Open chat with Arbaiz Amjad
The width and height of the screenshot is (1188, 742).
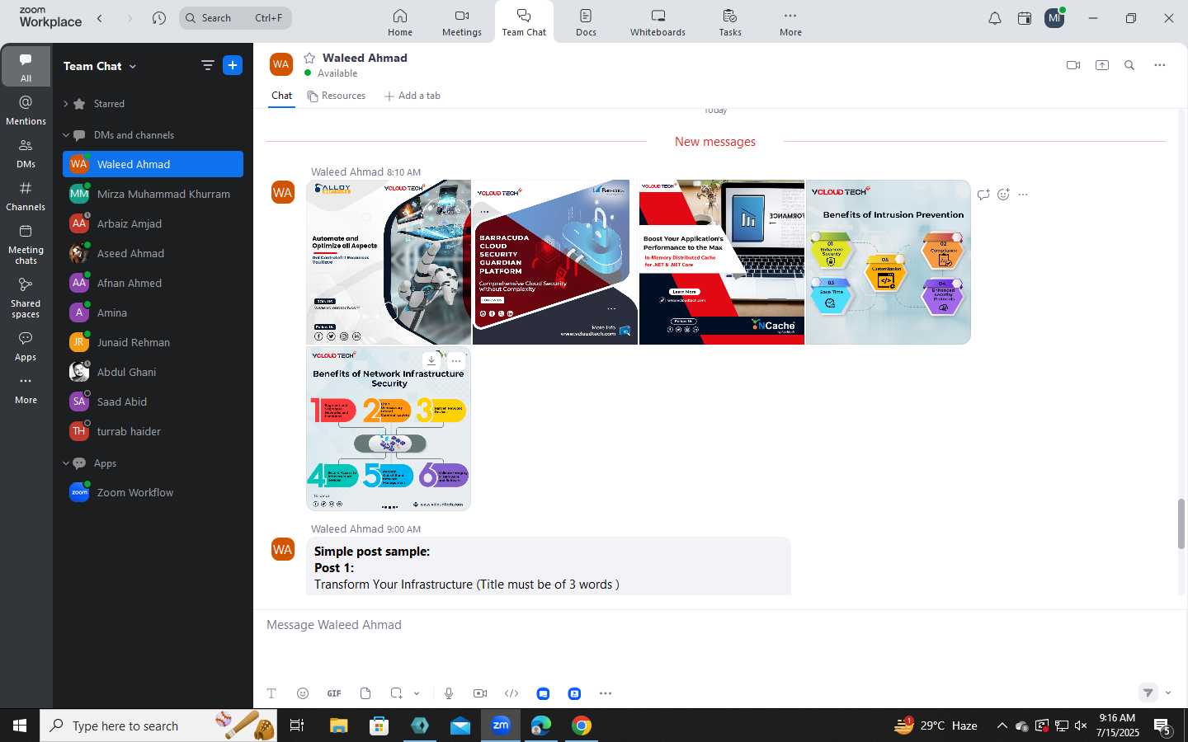153,223
